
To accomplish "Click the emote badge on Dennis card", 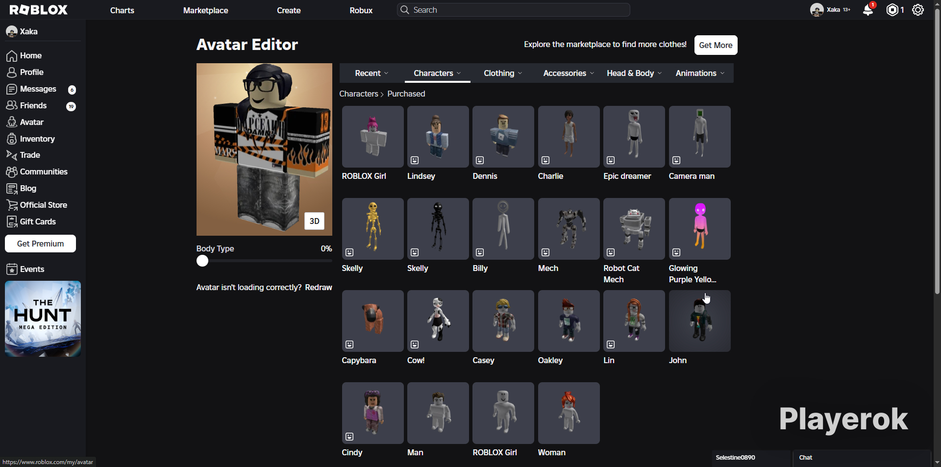I will [480, 160].
